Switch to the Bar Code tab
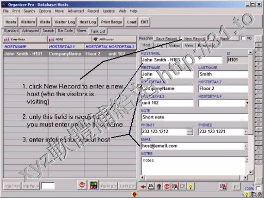 pyautogui.click(x=65, y=31)
